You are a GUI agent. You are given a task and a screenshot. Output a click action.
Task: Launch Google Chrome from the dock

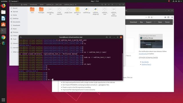(x=3, y=37)
